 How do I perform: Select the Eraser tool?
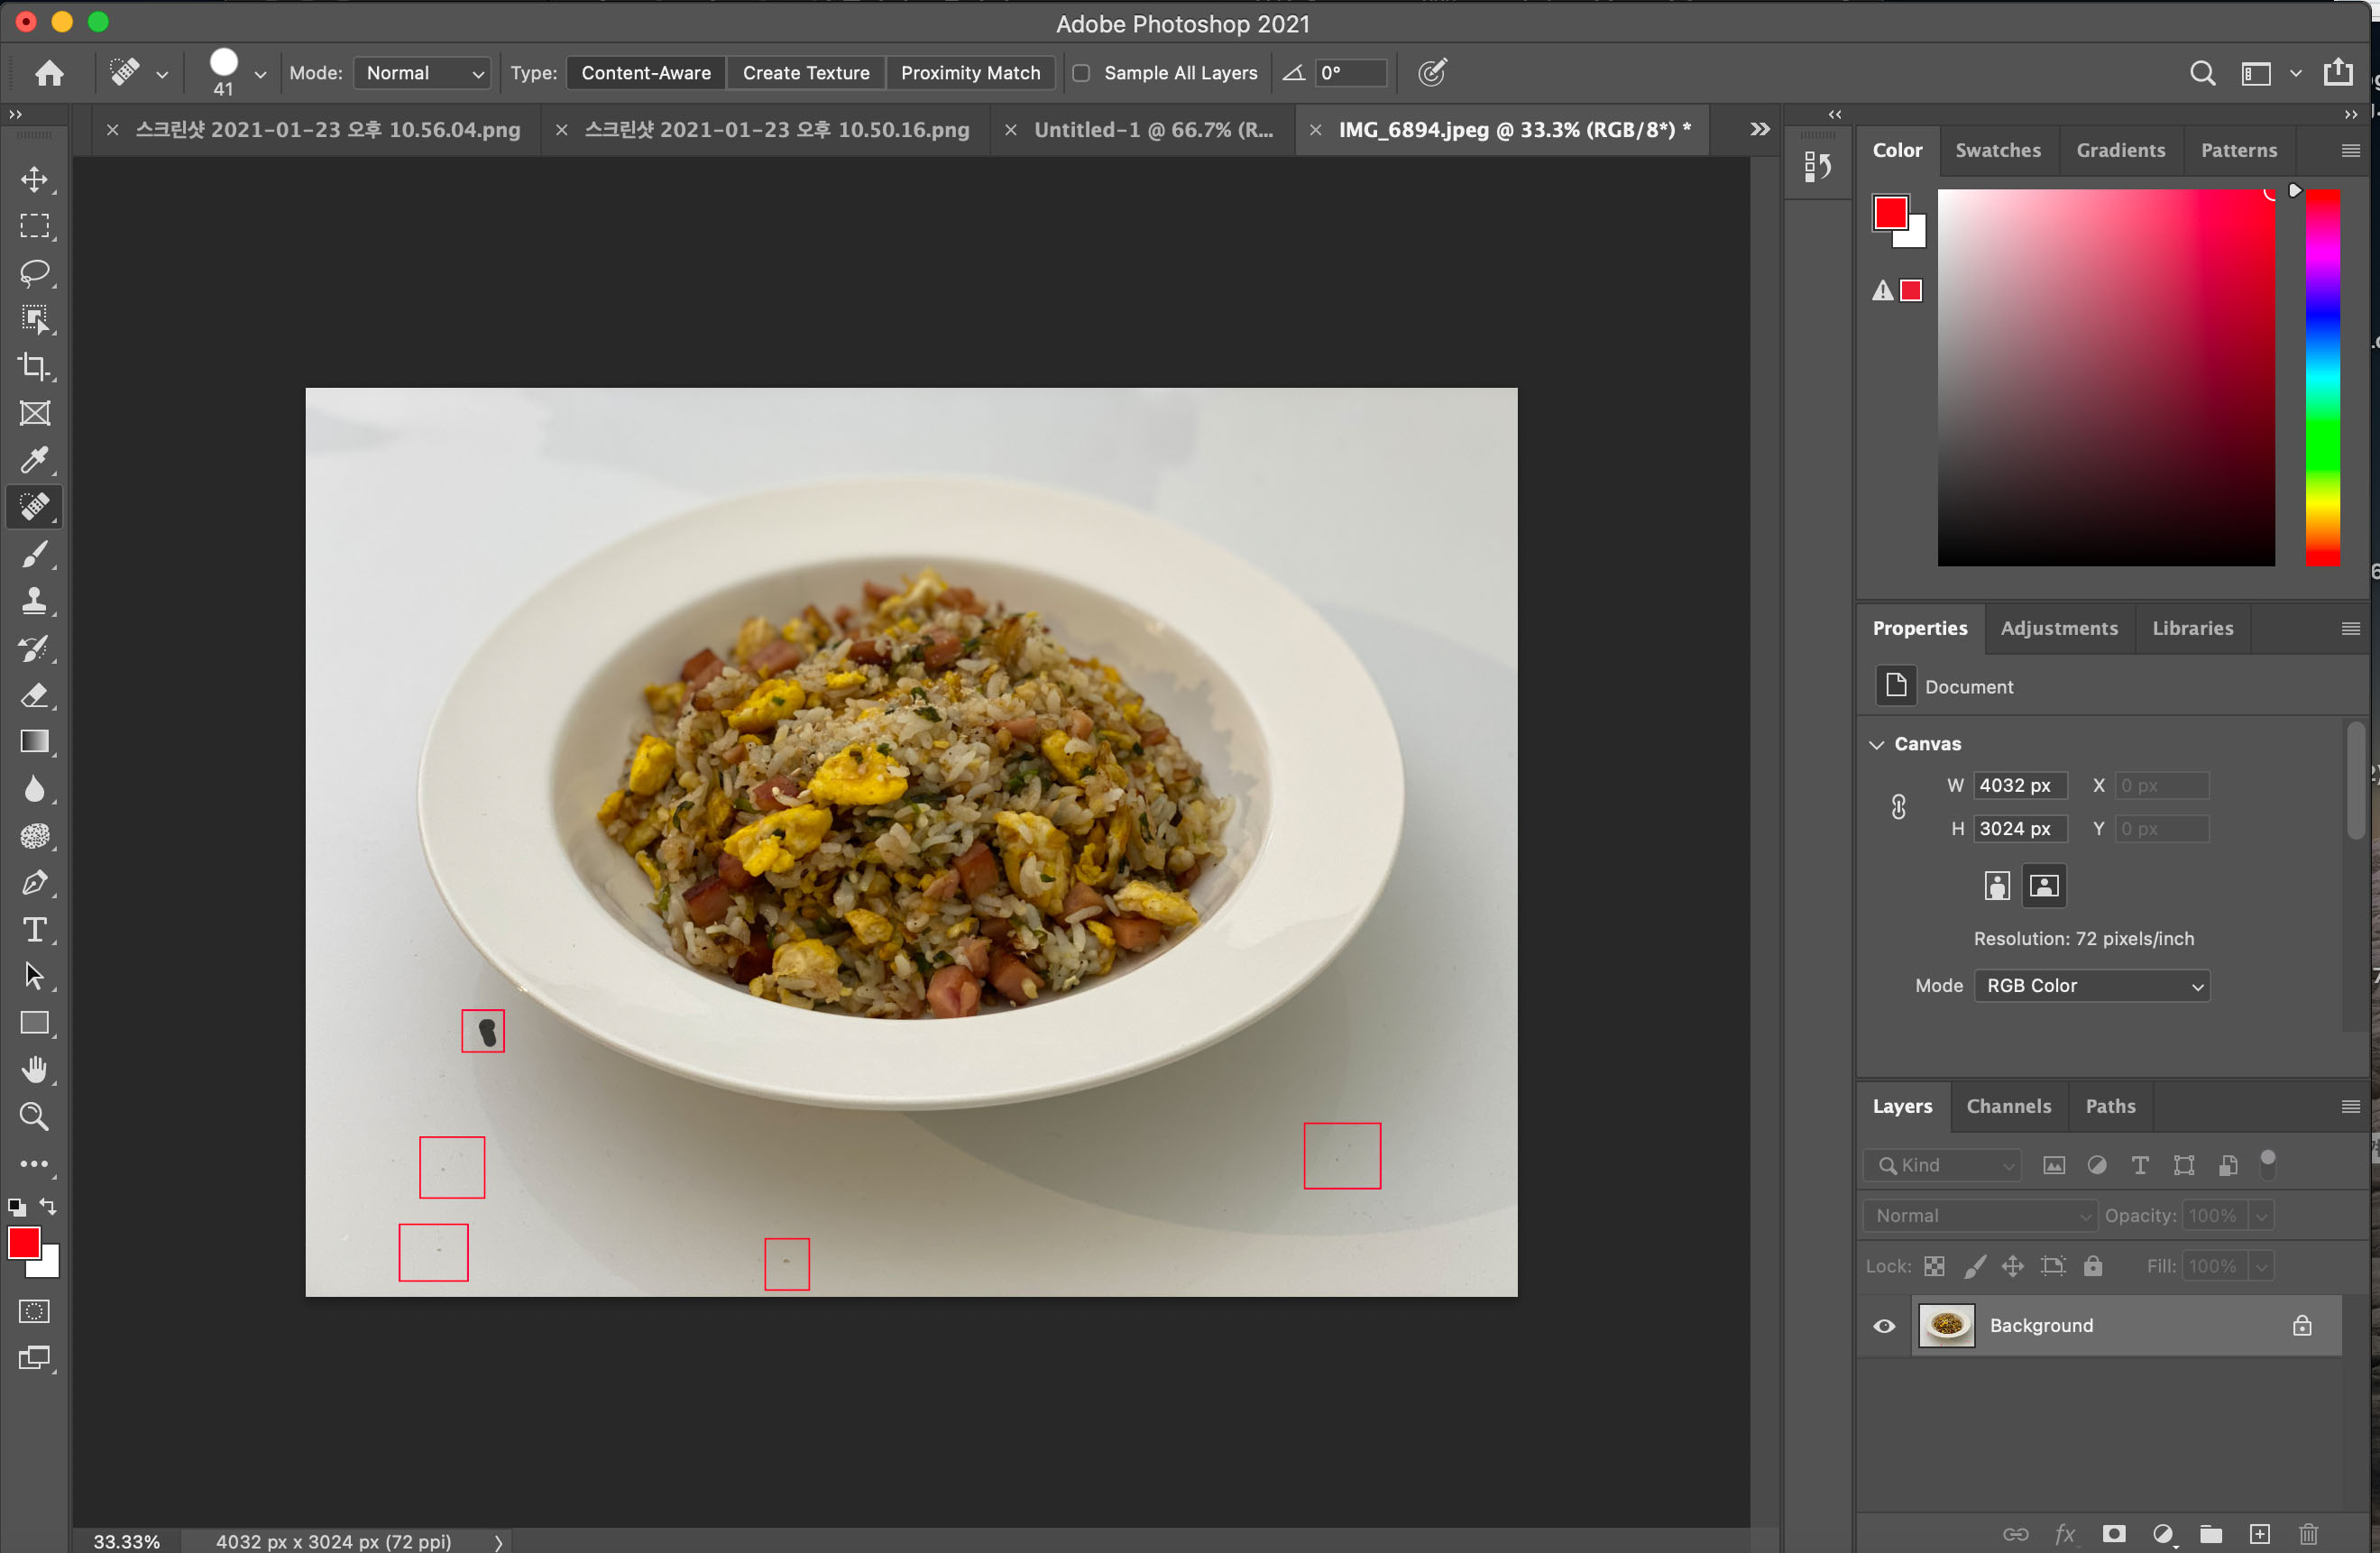click(x=35, y=694)
